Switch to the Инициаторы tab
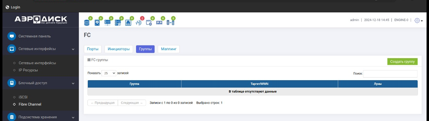Viewport: 429px width, 121px height. click(119, 49)
